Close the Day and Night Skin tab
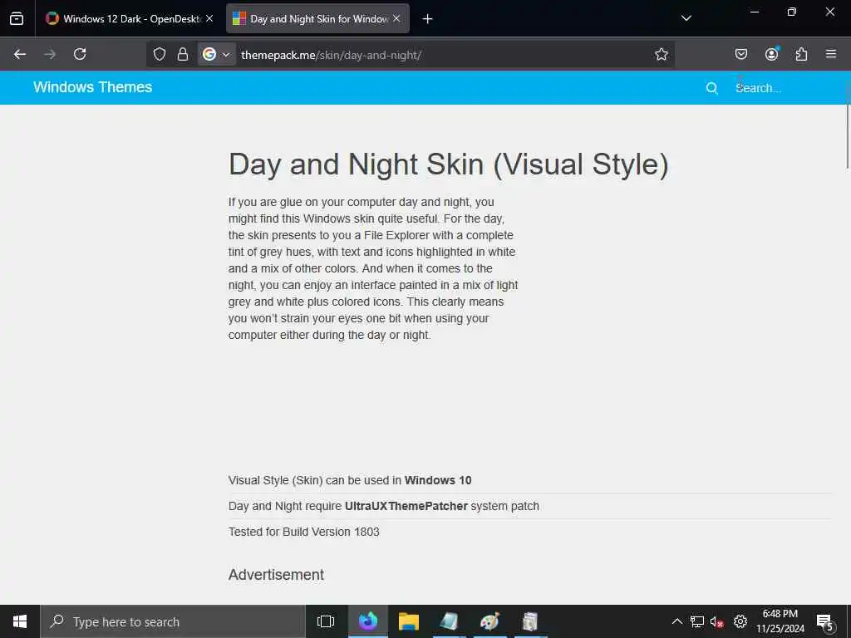This screenshot has width=851, height=638. (396, 18)
